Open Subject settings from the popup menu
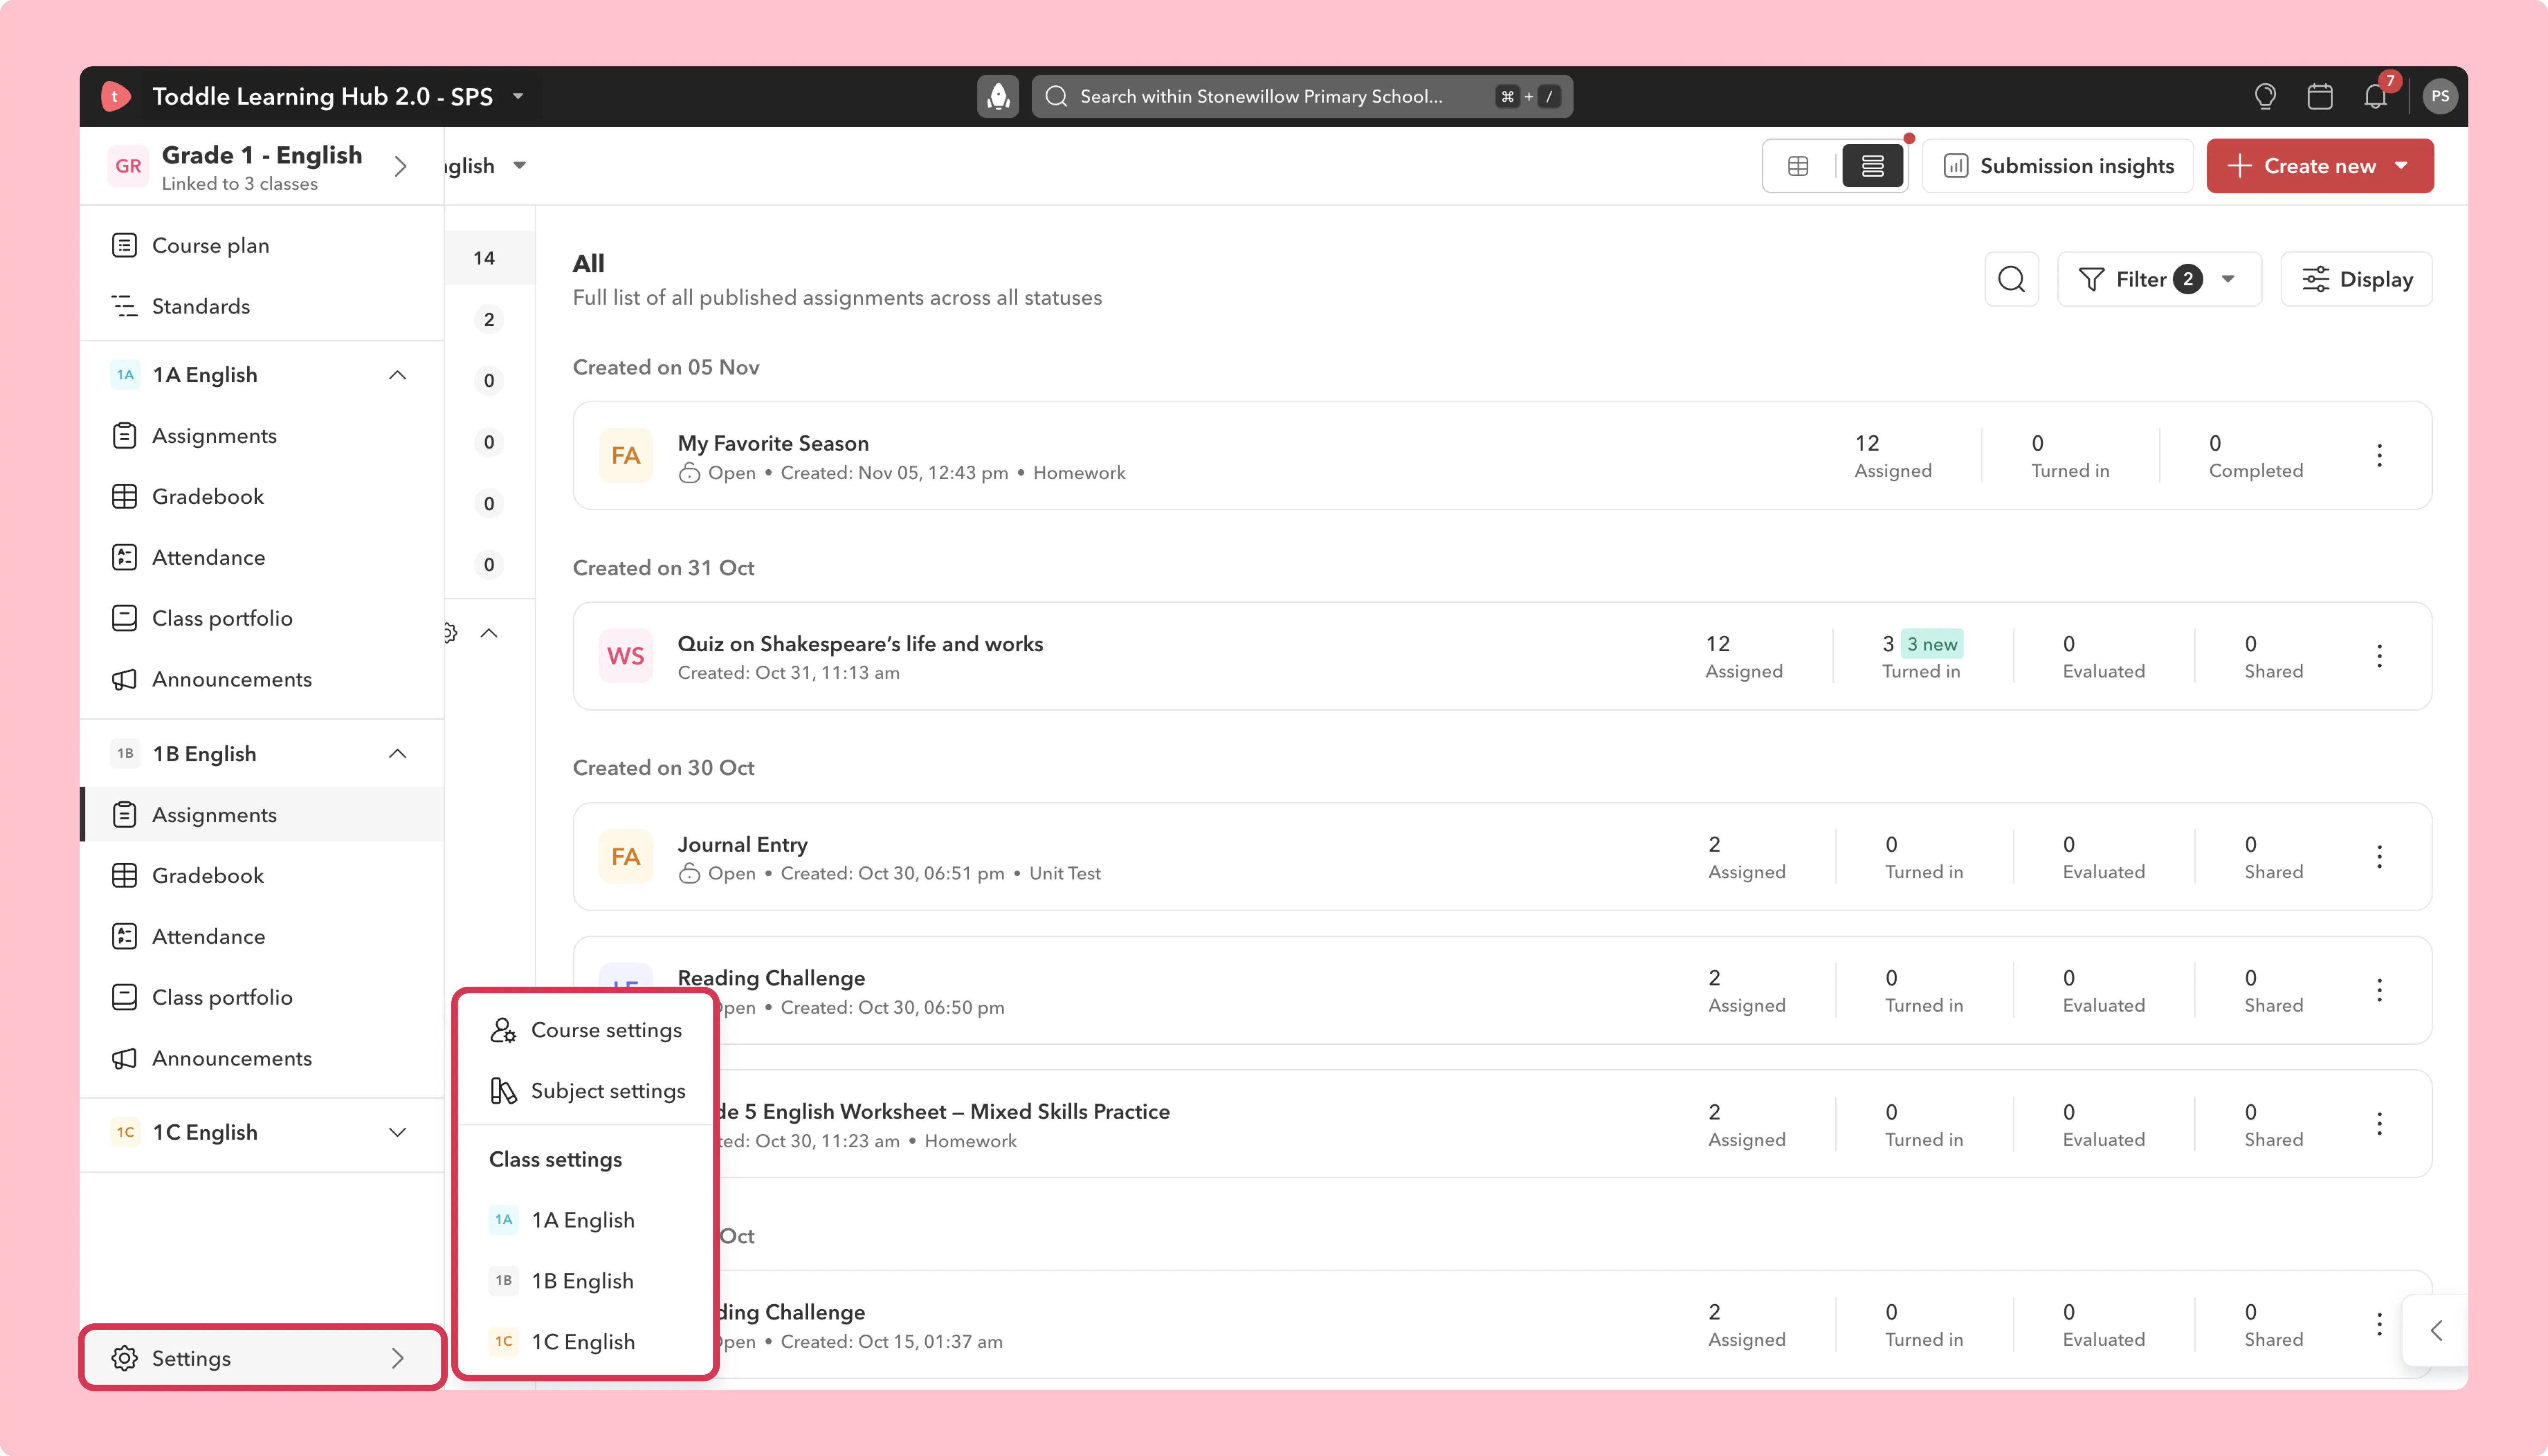Viewport: 2548px width, 1456px height. coord(586,1091)
